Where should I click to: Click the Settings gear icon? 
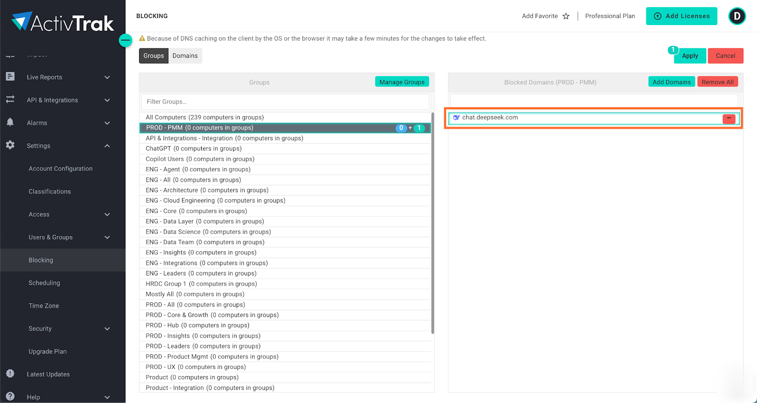click(10, 145)
